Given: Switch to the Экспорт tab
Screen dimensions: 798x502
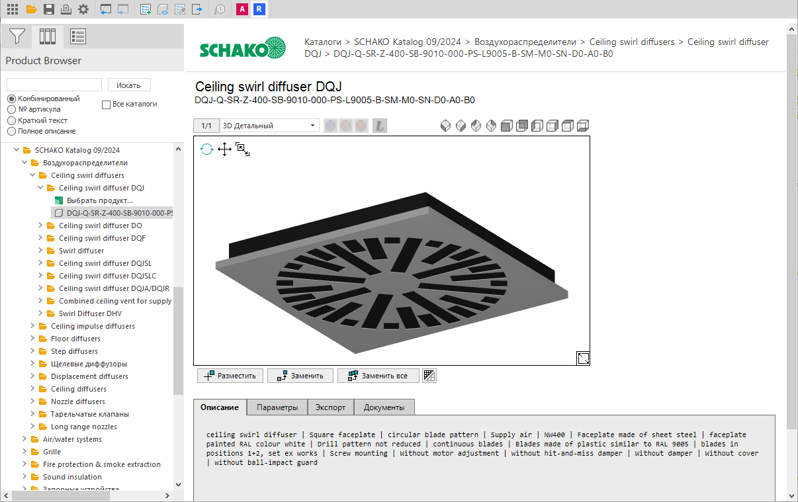Looking at the screenshot, I should pos(330,407).
